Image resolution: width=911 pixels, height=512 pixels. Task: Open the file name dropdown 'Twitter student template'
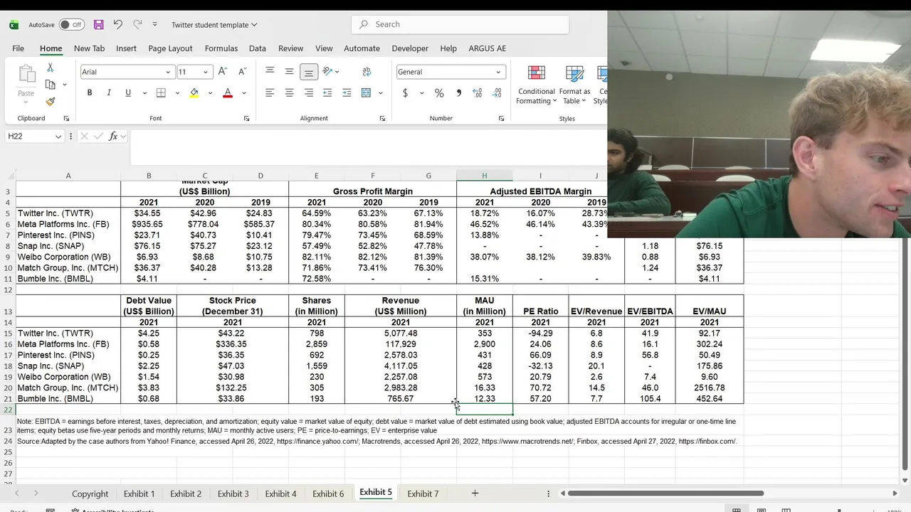pos(214,25)
